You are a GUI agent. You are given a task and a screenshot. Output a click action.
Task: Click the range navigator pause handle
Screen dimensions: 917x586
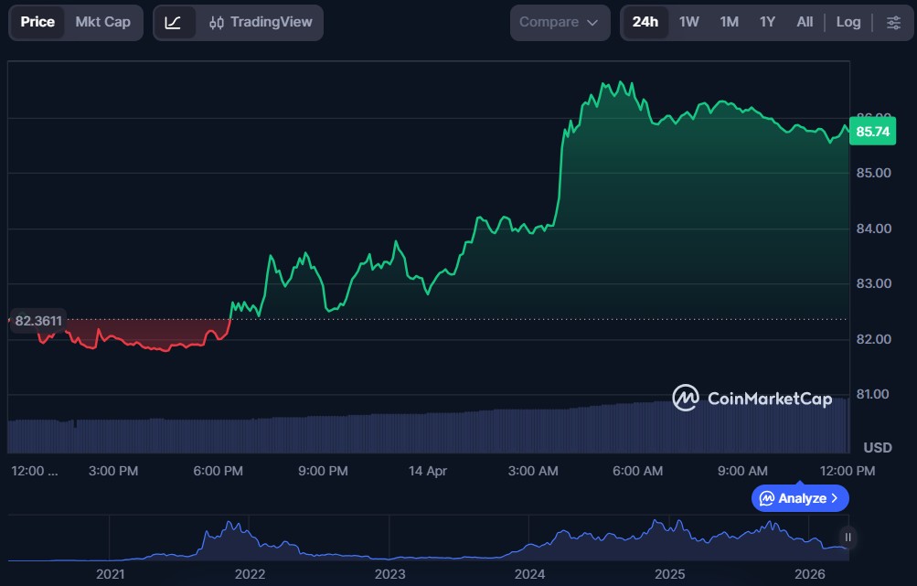pos(848,538)
